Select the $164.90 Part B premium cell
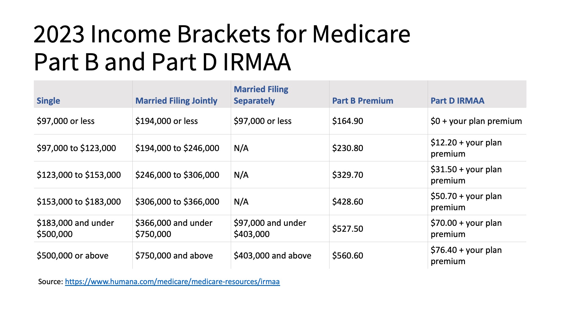 tap(348, 121)
